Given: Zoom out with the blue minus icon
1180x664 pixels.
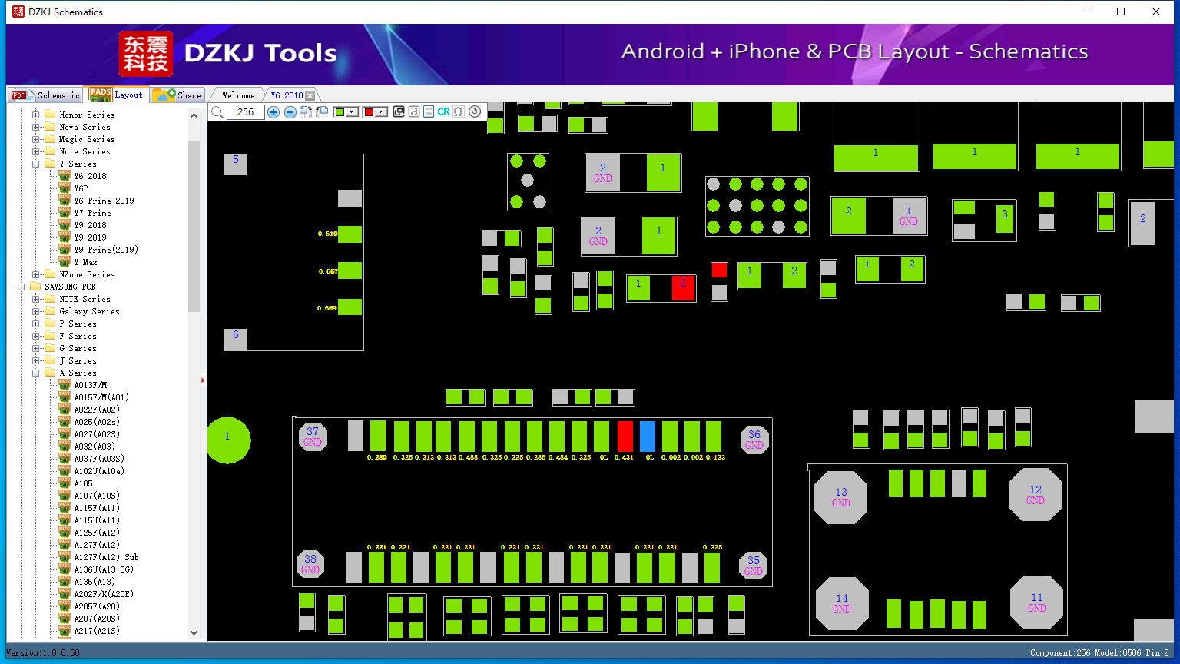Looking at the screenshot, I should [x=290, y=112].
